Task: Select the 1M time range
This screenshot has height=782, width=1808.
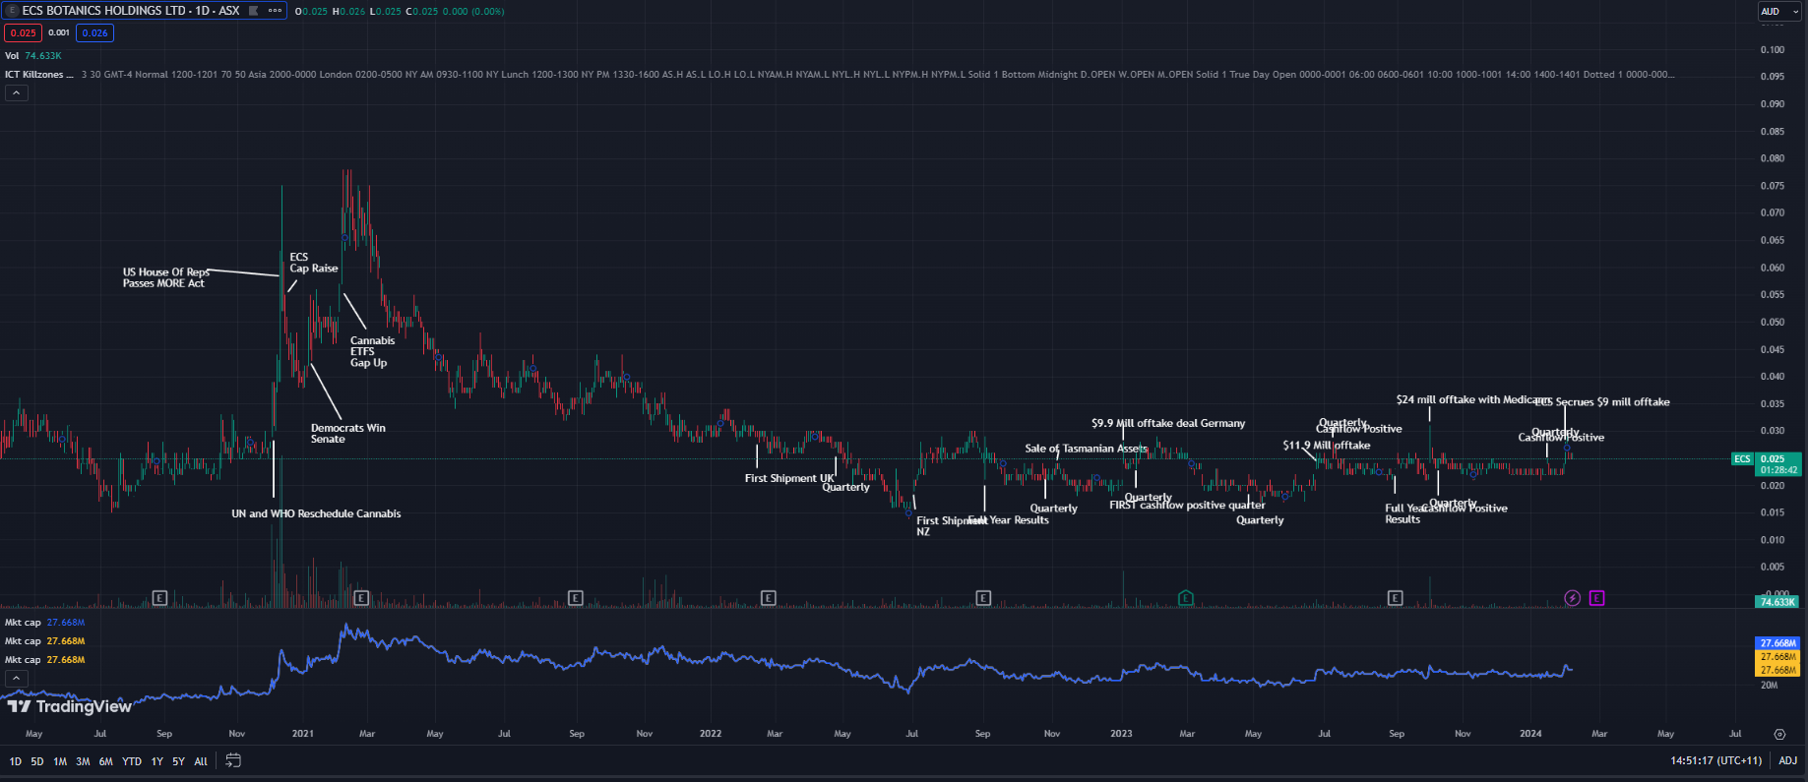Action: coord(60,761)
